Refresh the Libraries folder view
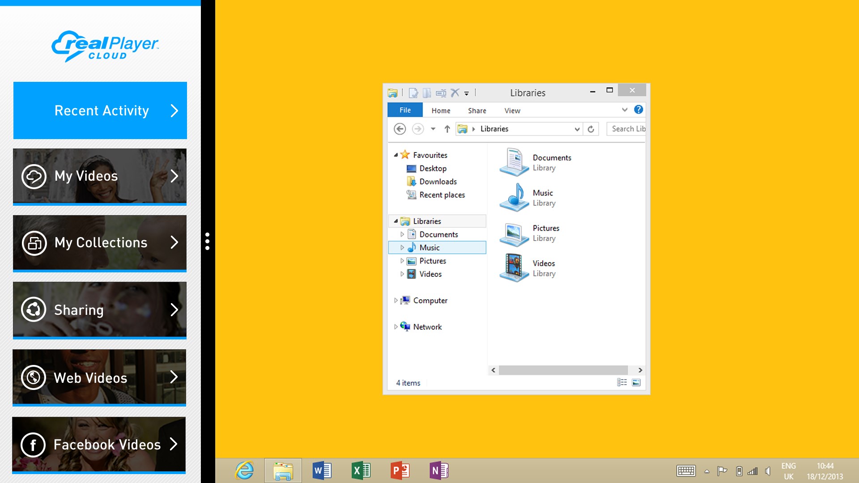This screenshot has width=859, height=483. pos(591,129)
